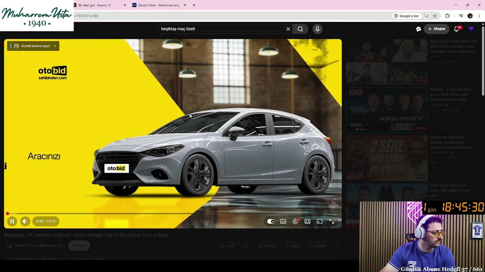Open 'Beşiktaş - H. Kralove Maç Sonu' title
This screenshot has width=485, height=272.
tap(450, 94)
